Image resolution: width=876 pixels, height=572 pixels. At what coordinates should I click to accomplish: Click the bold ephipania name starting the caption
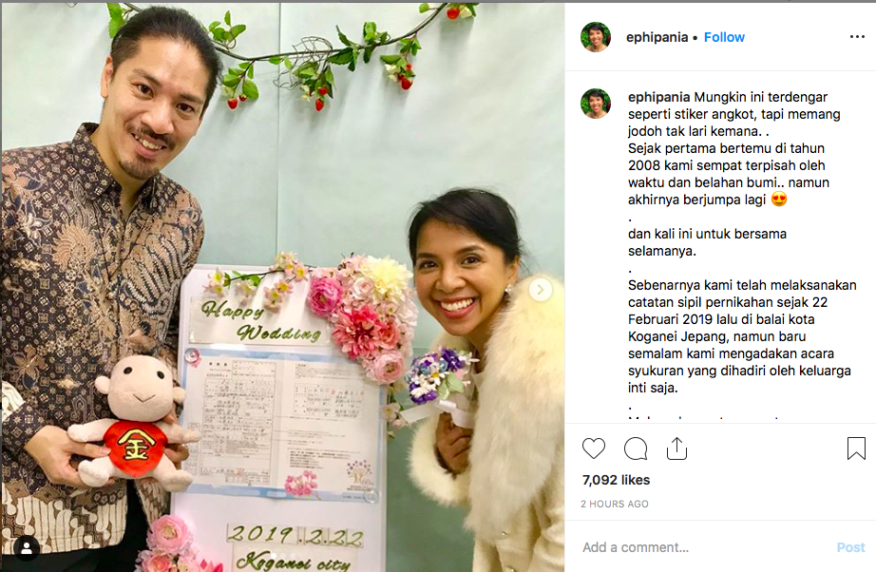pyautogui.click(x=658, y=97)
